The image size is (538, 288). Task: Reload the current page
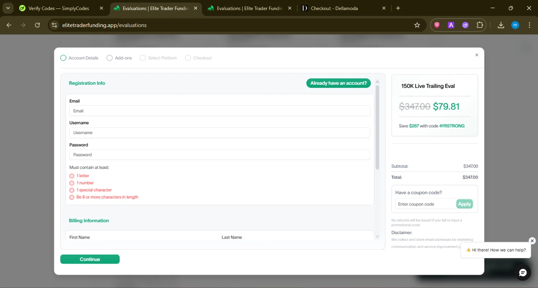37,25
